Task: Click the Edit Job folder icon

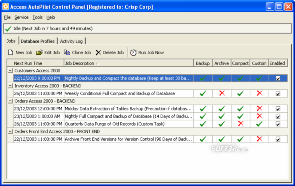Action: click(40, 53)
